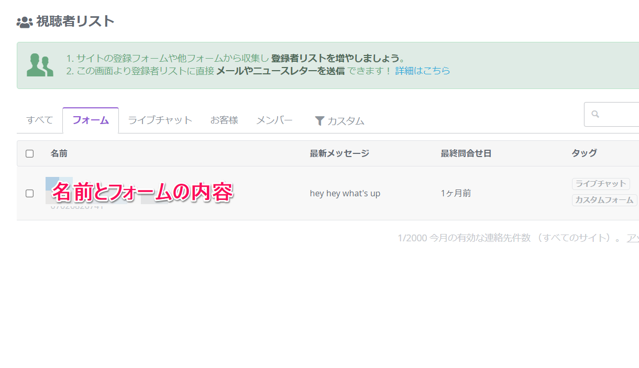Click the タグ column header
639x368 pixels.
[x=584, y=153]
